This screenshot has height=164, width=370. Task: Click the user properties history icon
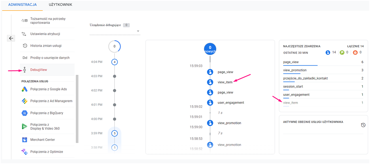363,125
